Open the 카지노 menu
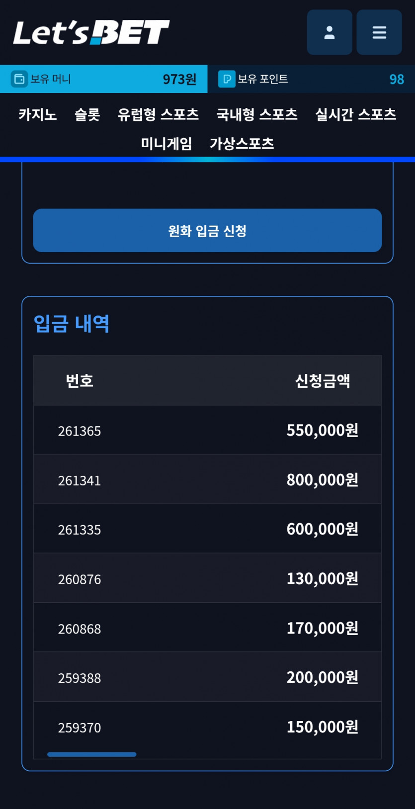The width and height of the screenshot is (415, 809). (38, 115)
